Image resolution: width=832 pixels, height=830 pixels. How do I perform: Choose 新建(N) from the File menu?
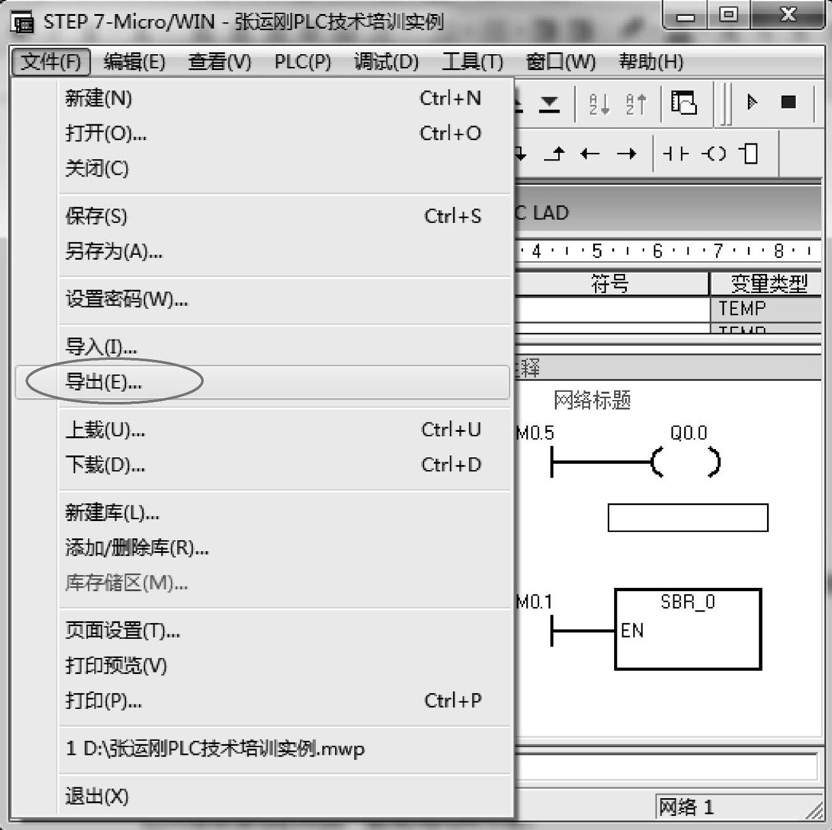(262, 98)
